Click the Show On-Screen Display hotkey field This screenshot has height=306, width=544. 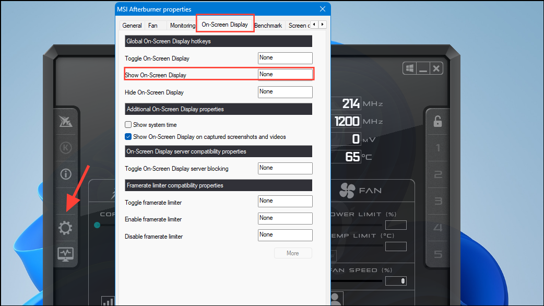[285, 75]
